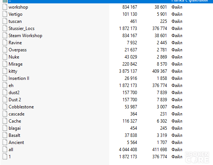Click size value 53 987 for Cobblestone
Viewport: 213px width, 165px height.
pyautogui.click(x=131, y=107)
